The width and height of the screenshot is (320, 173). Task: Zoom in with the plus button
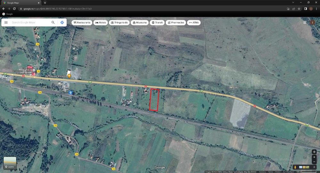click(x=314, y=157)
